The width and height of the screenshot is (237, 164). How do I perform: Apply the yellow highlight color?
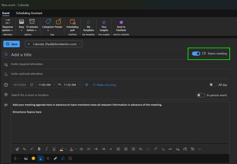click(x=61, y=149)
